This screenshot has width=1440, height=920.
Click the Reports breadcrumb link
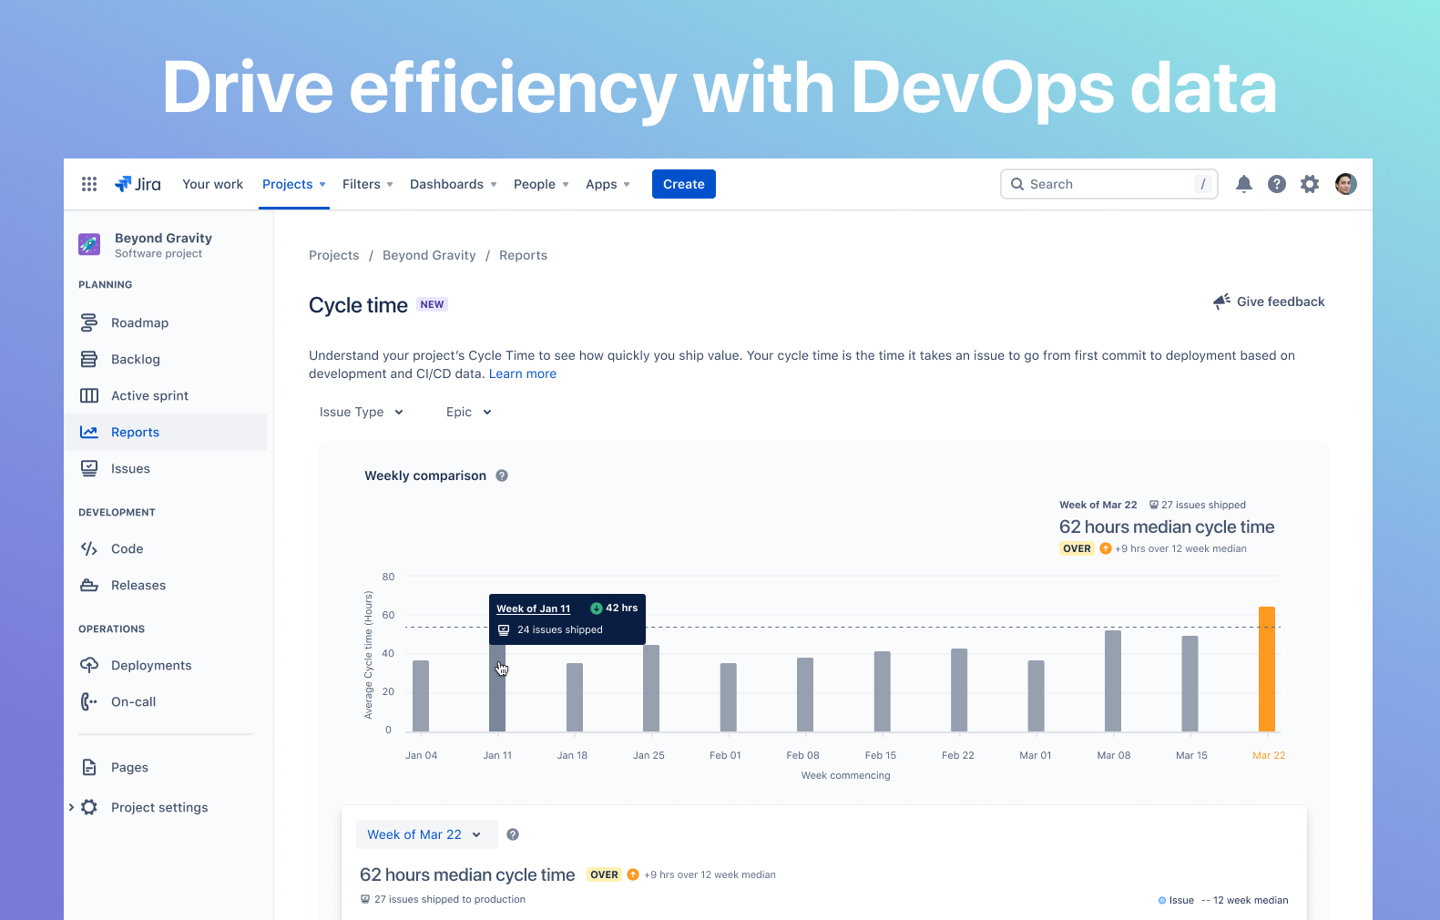tap(523, 255)
